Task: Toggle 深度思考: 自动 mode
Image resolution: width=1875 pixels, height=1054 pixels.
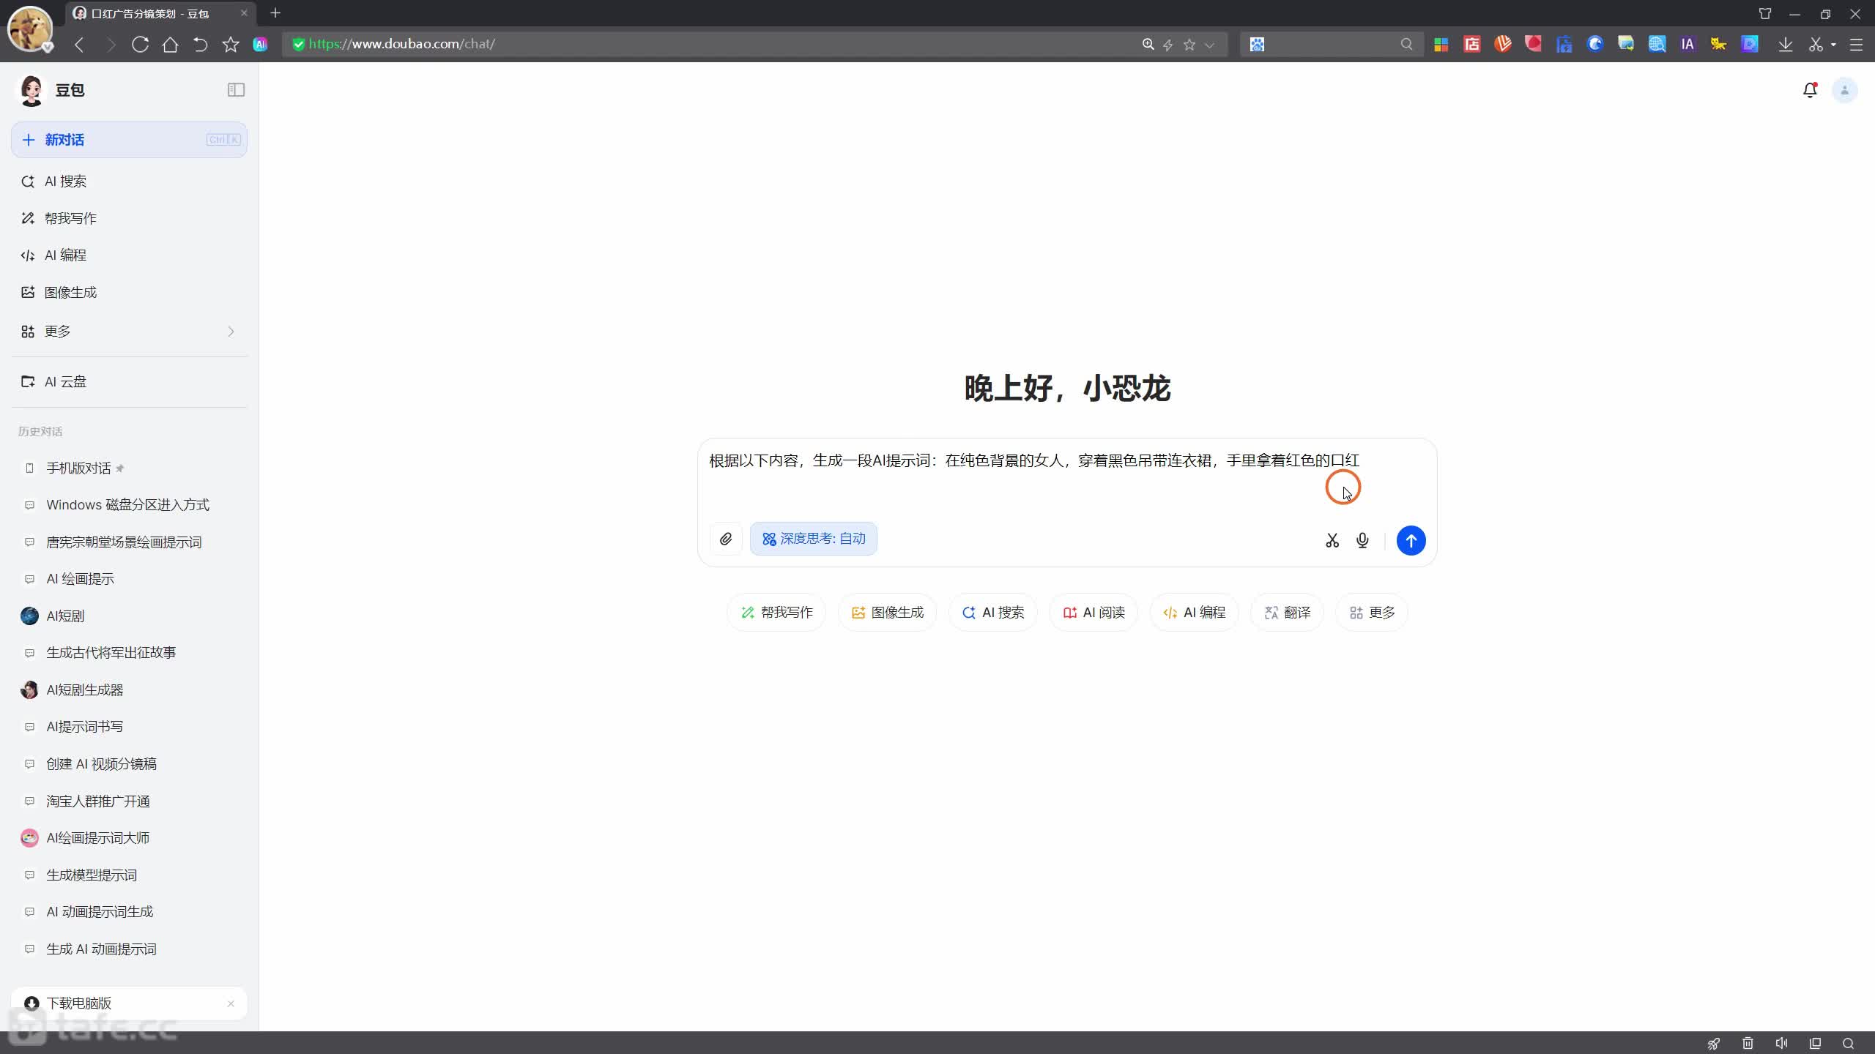Action: (x=813, y=539)
